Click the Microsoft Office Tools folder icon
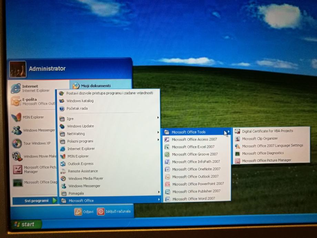 click(166, 132)
